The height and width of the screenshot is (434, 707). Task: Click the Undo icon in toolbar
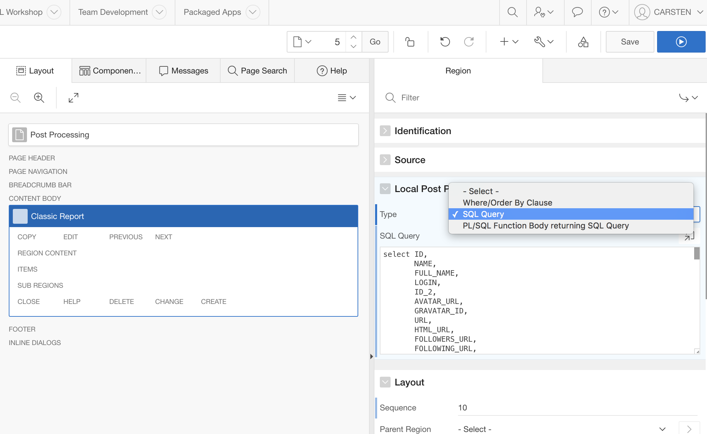click(x=445, y=42)
